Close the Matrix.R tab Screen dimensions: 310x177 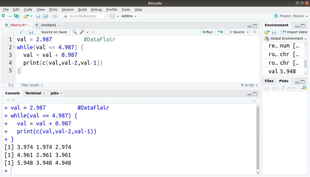pyautogui.click(x=29, y=25)
